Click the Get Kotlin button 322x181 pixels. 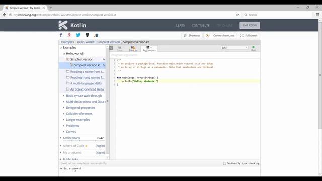tap(250, 25)
